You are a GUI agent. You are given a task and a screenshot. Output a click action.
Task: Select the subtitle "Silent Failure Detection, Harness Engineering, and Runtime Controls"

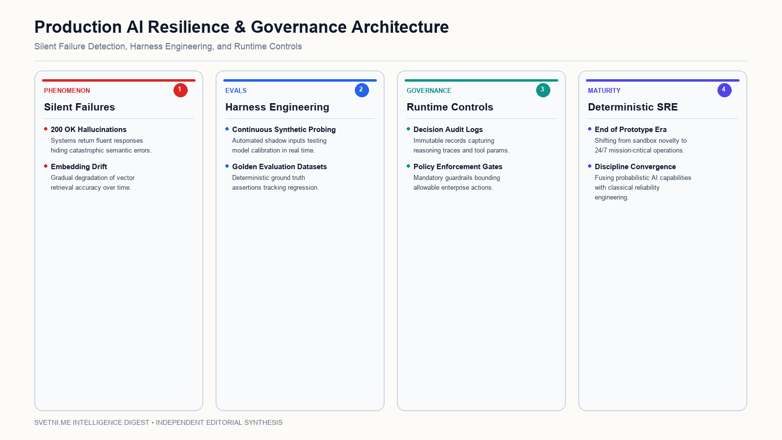[168, 46]
